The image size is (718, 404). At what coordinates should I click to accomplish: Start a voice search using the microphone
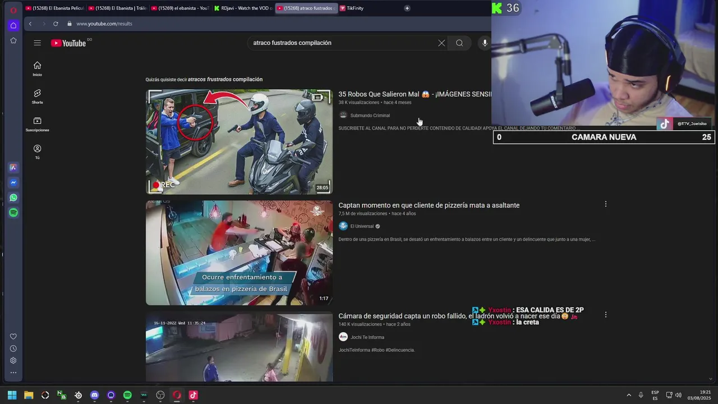pos(485,43)
